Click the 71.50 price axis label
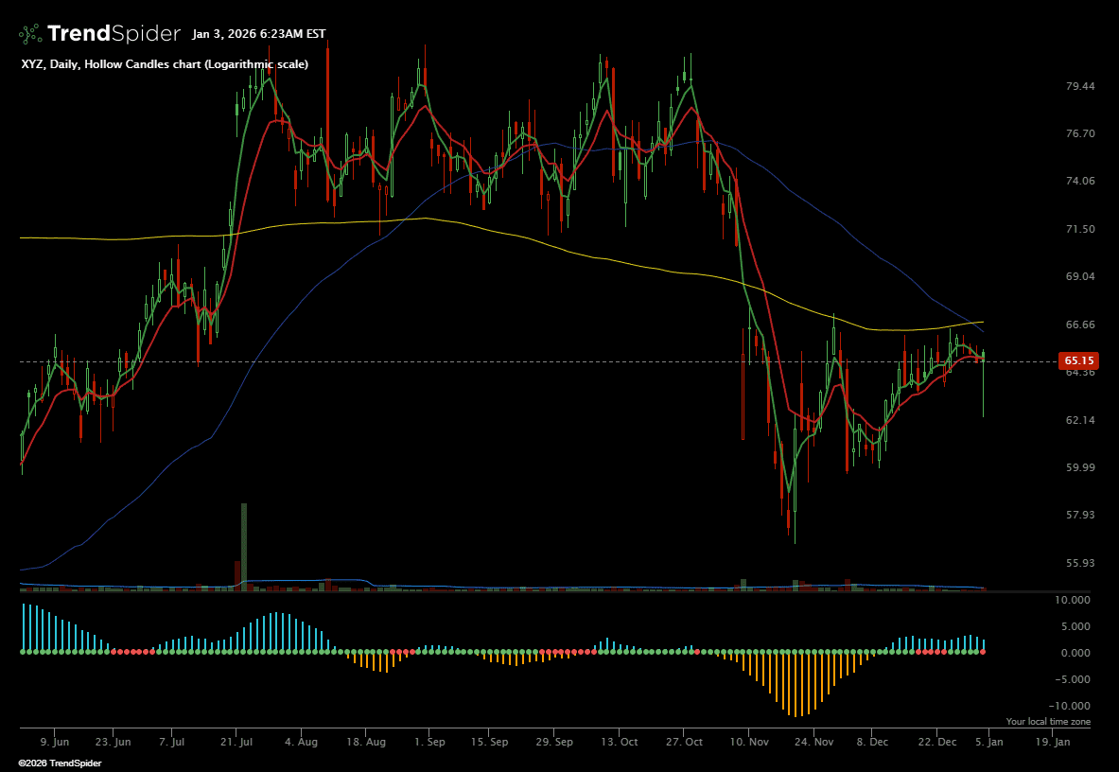The image size is (1119, 772). [x=1080, y=229]
